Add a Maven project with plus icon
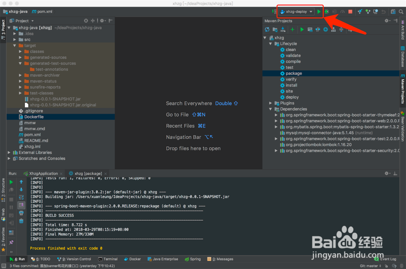This screenshot has width=406, height=269. tap(292, 30)
